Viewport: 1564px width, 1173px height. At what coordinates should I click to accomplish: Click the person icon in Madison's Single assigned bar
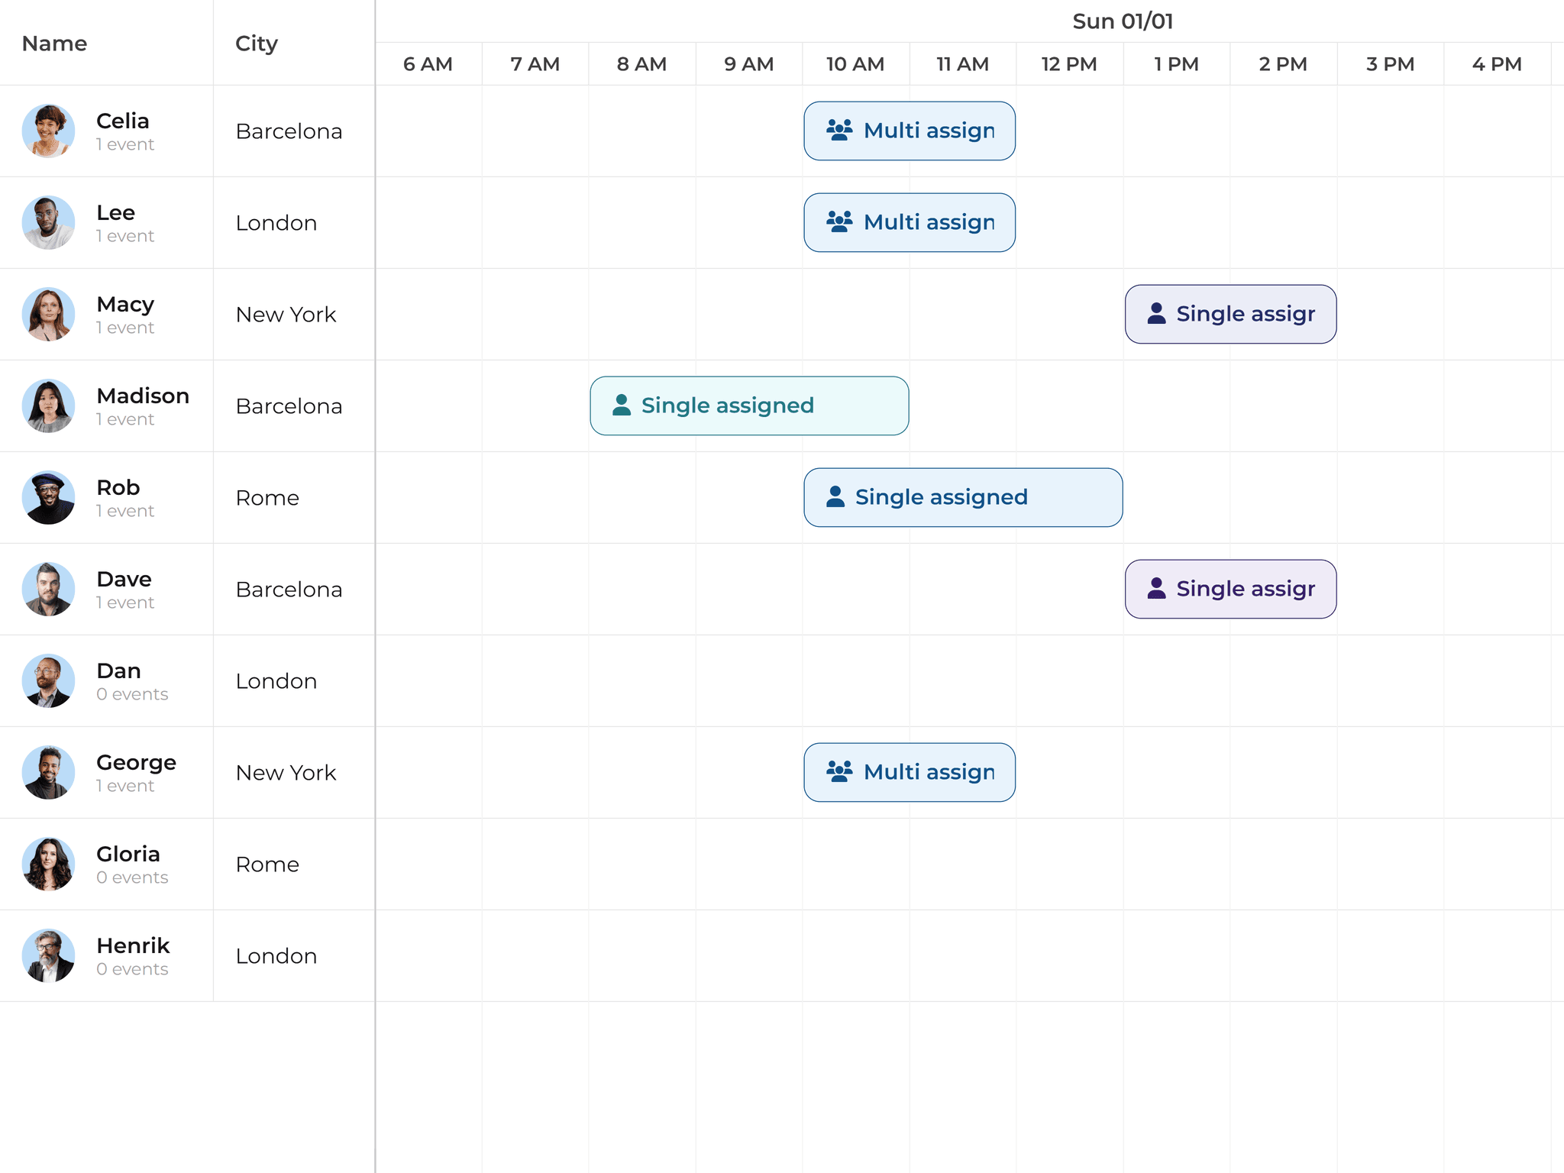click(x=622, y=406)
